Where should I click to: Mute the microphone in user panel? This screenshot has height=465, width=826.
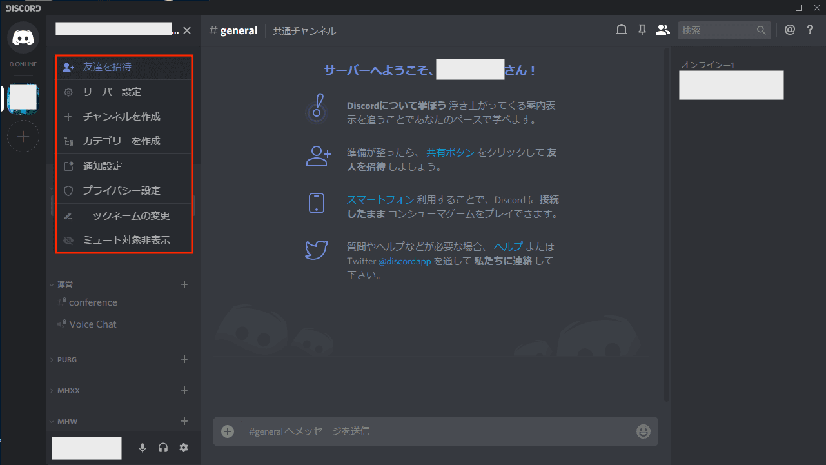pos(143,448)
